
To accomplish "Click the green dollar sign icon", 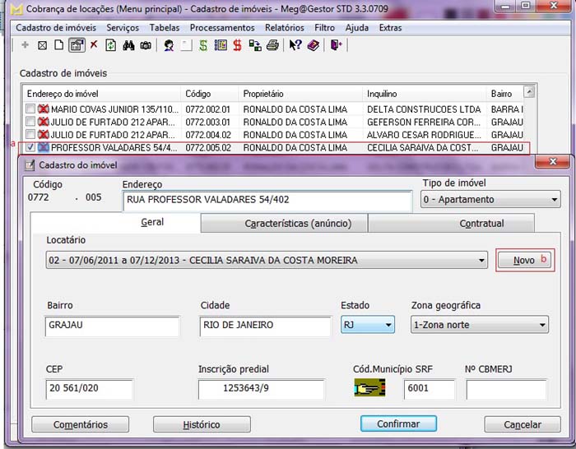I will point(202,45).
